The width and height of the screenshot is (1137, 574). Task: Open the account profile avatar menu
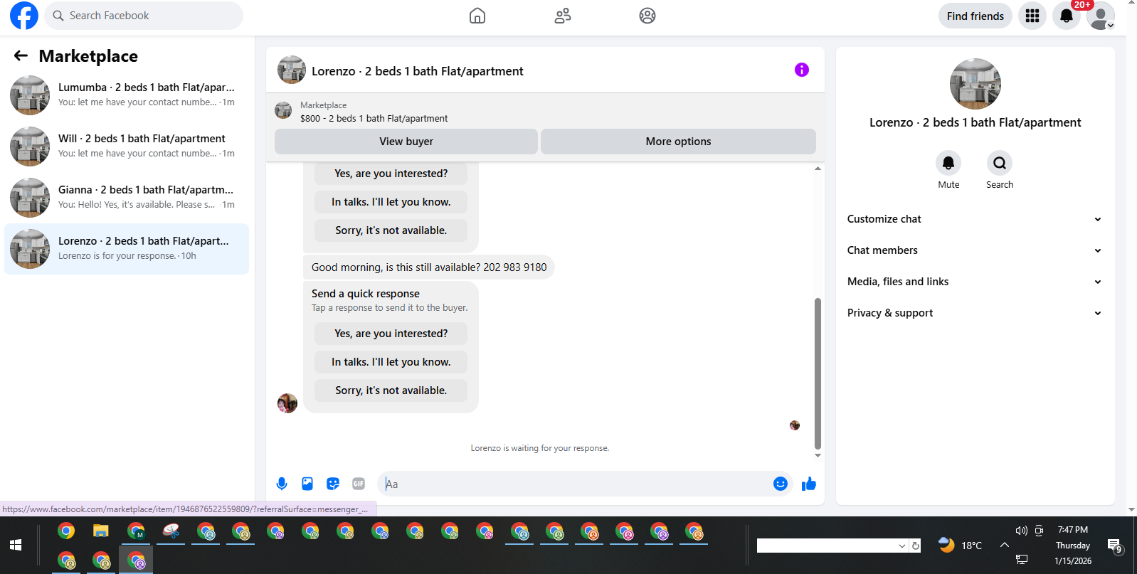[1101, 16]
